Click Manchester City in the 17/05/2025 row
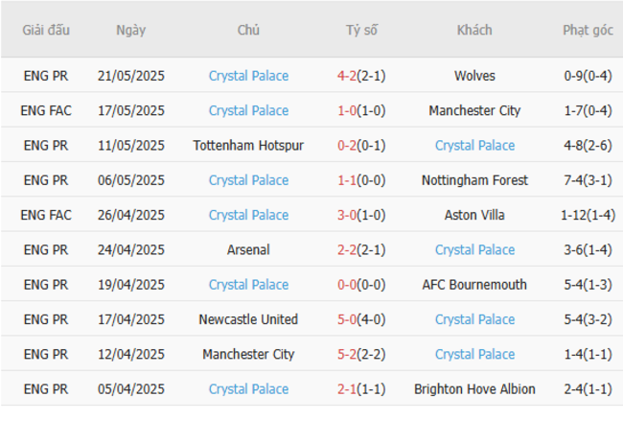The height and width of the screenshot is (421, 623). click(x=474, y=110)
